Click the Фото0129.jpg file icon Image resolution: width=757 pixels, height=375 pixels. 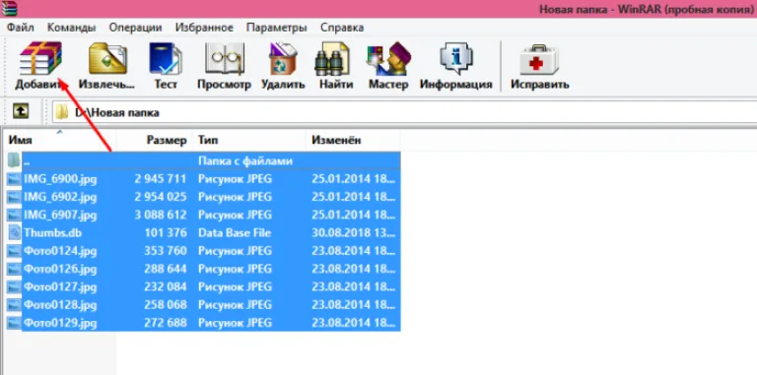point(14,323)
